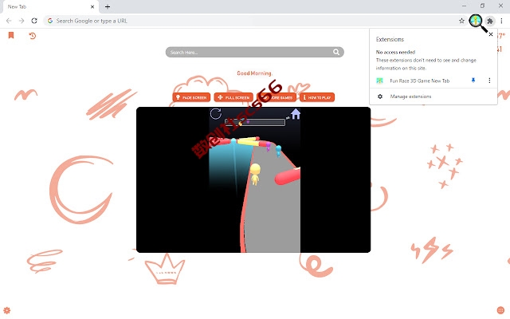Select the New Tab browser tab
Screen dimensions: 510x319
click(x=50, y=7)
